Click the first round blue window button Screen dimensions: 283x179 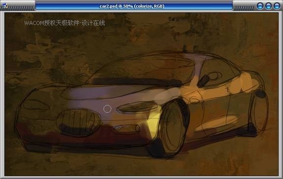point(260,6)
